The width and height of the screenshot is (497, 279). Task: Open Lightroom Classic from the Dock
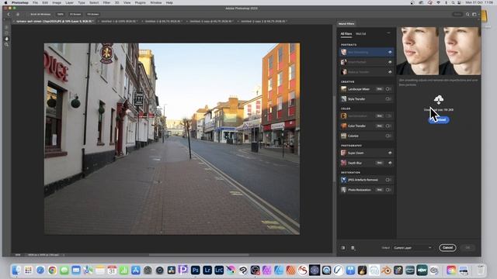click(219, 270)
